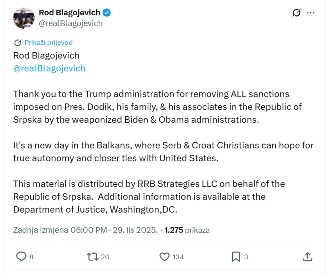Click the 1.275 prikaza view count
Image resolution: width=329 pixels, height=275 pixels.
[187, 230]
